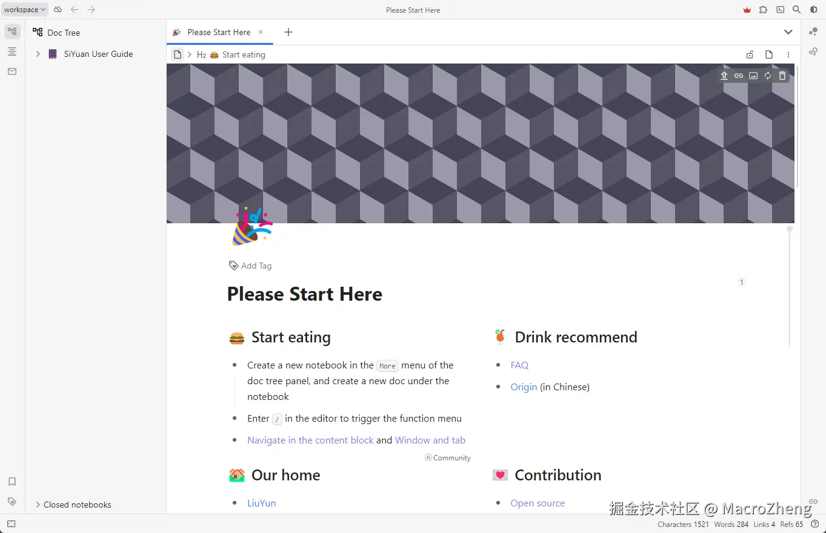
Task: Click the red crown membership icon
Action: point(747,10)
